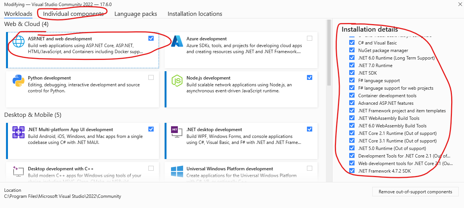Uncheck .NET Multi-platform App UI development
Screen dimensions: 464x208
pyautogui.click(x=151, y=129)
